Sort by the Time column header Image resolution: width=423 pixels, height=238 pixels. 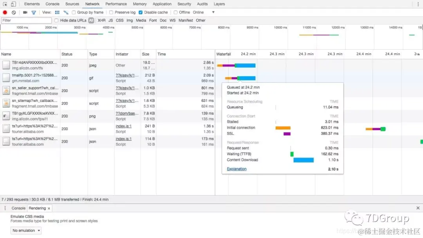[x=185, y=54]
